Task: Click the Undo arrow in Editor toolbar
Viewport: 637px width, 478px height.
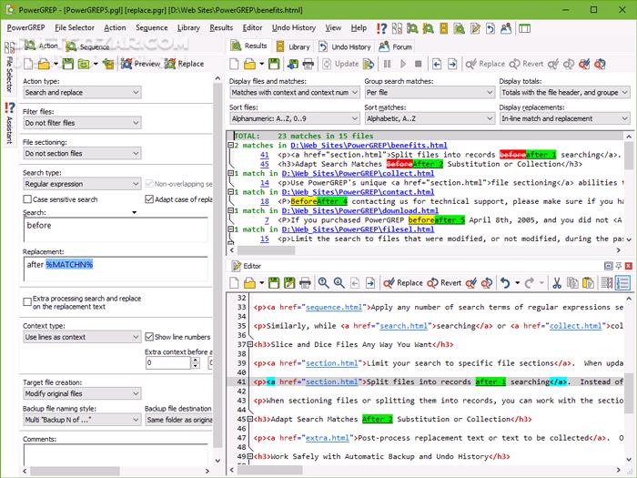Action: pyautogui.click(x=505, y=283)
